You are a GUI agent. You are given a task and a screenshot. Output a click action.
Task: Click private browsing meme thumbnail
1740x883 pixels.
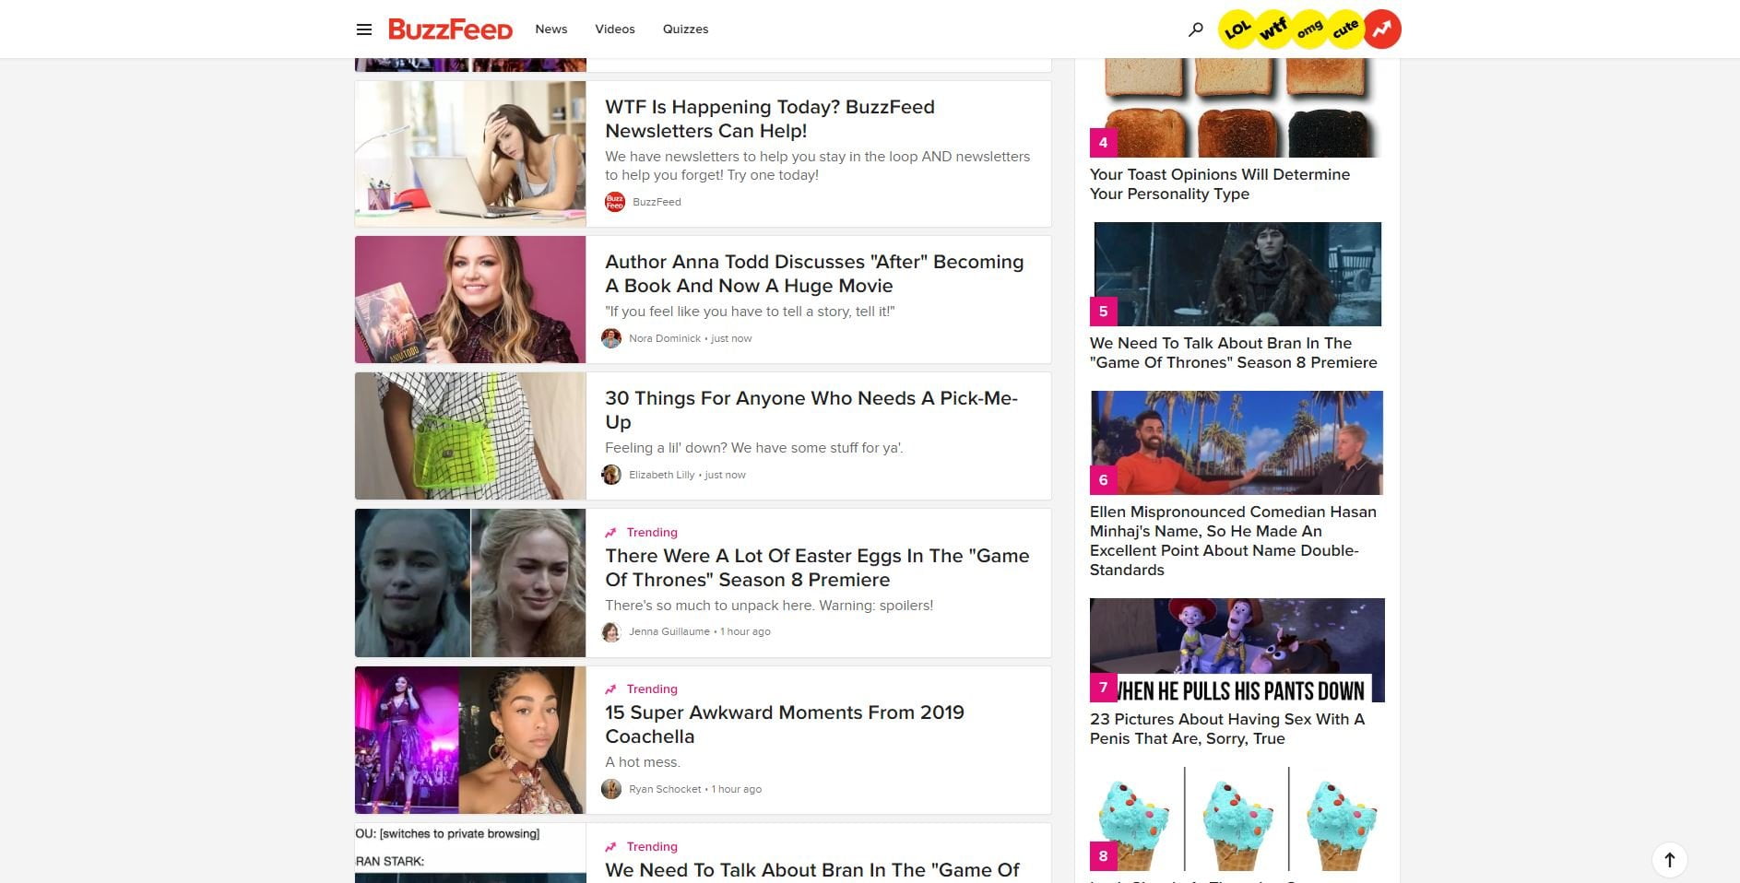click(x=470, y=854)
